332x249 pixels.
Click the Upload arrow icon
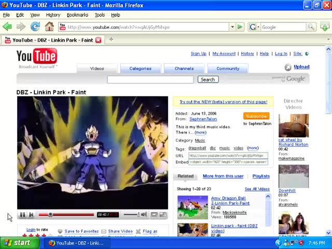[x=288, y=67]
